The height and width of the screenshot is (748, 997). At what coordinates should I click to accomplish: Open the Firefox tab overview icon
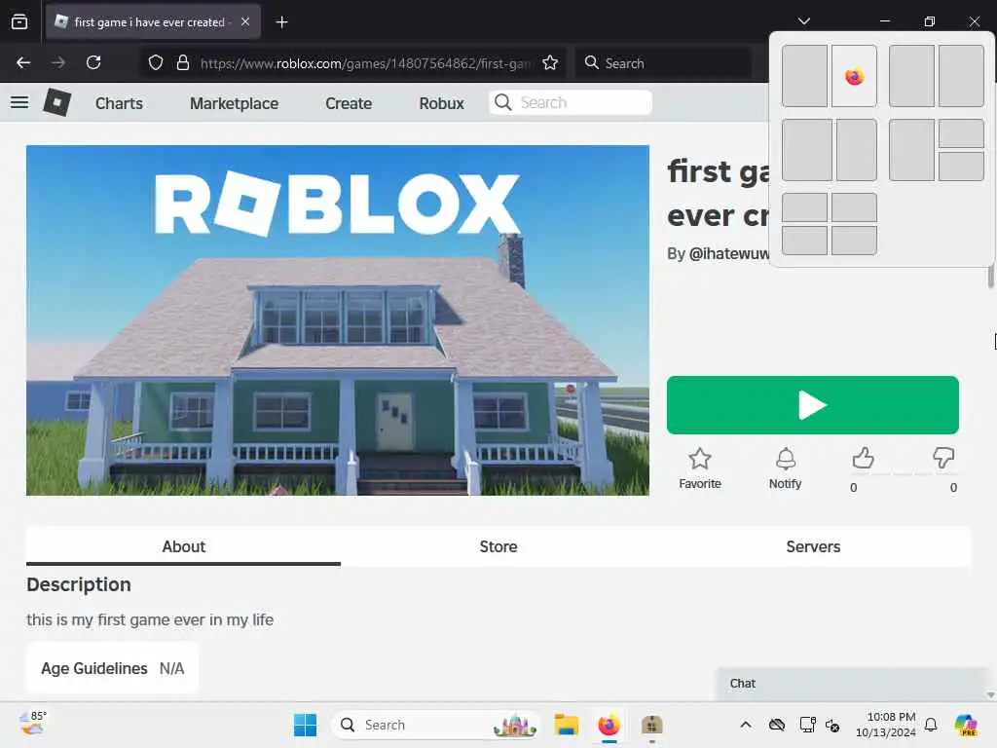19,22
